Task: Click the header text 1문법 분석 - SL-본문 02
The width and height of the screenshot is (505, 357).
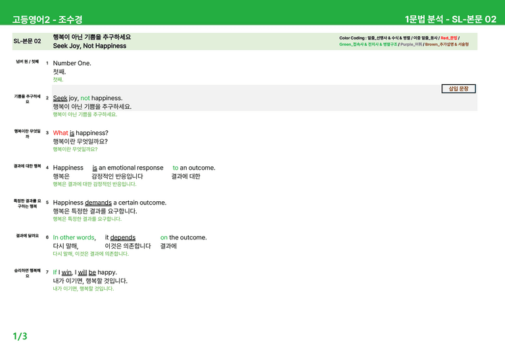Action: tap(450, 19)
